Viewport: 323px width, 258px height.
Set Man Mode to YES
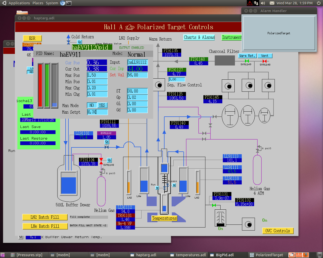[102, 105]
